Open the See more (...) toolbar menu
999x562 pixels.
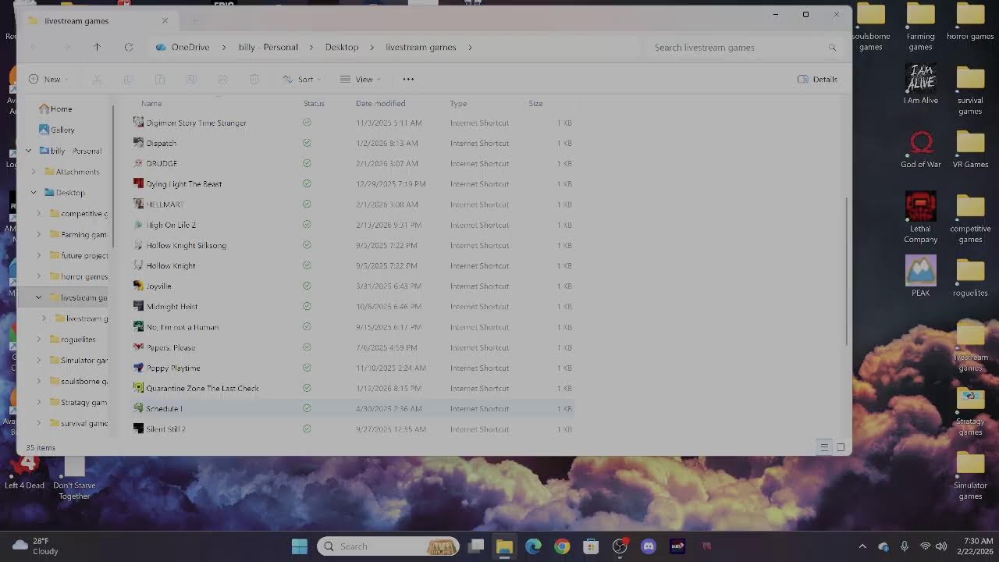[408, 80]
